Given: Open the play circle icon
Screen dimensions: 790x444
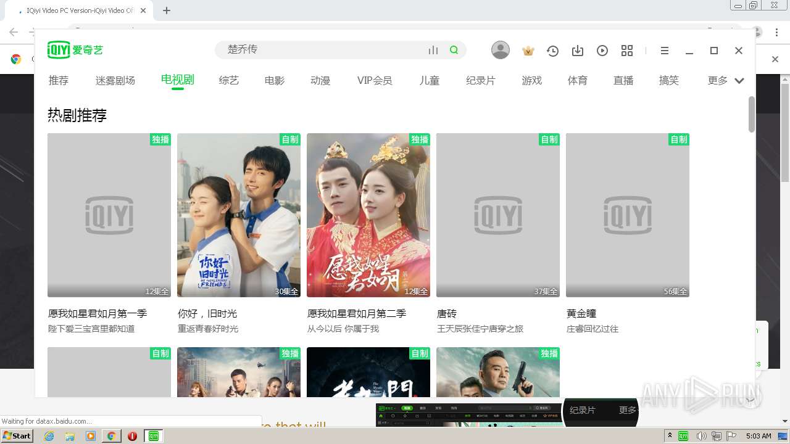Looking at the screenshot, I should coord(602,51).
